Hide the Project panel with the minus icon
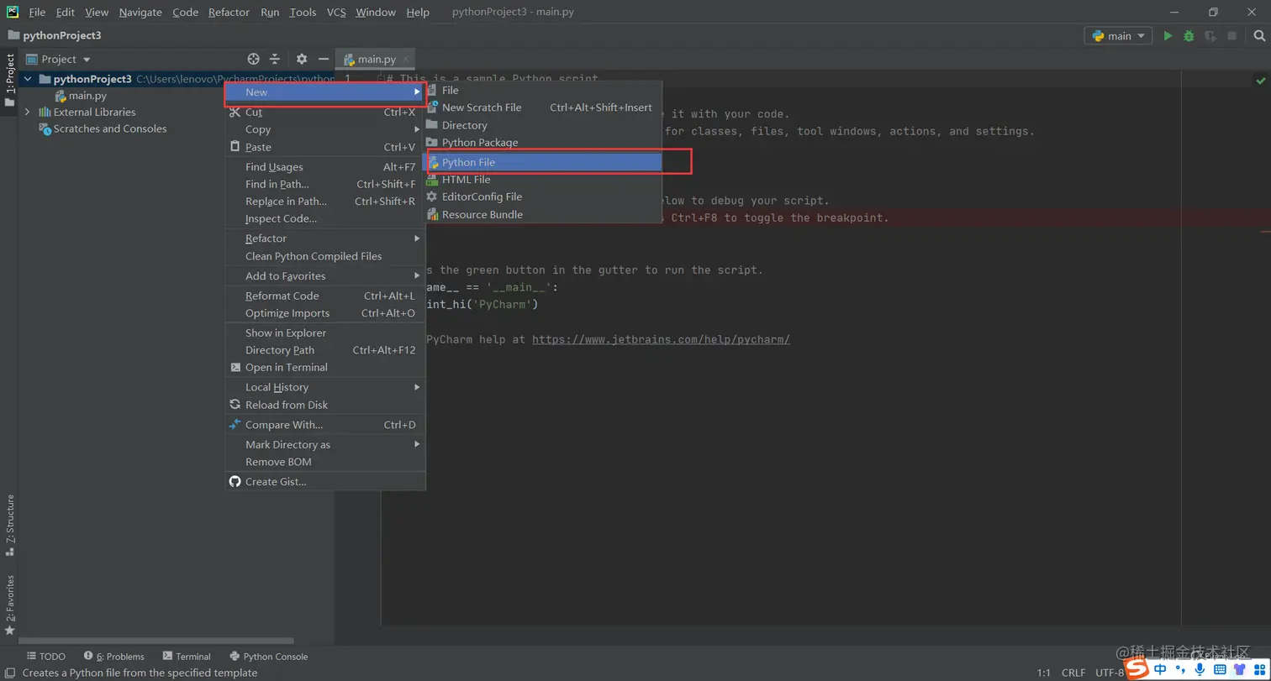Screen dimensions: 1271x681 [x=324, y=59]
